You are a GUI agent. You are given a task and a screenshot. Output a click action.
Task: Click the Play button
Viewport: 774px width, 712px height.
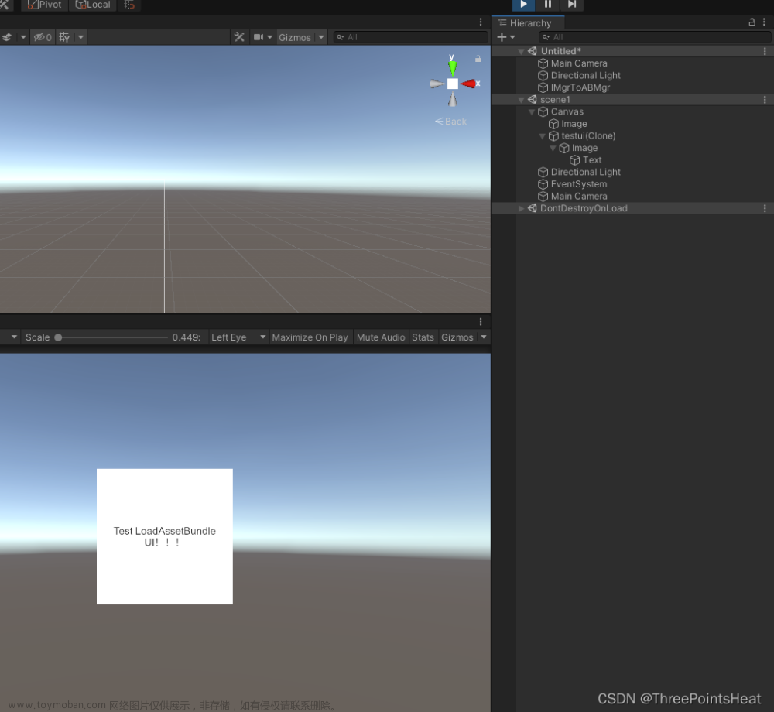coord(523,5)
